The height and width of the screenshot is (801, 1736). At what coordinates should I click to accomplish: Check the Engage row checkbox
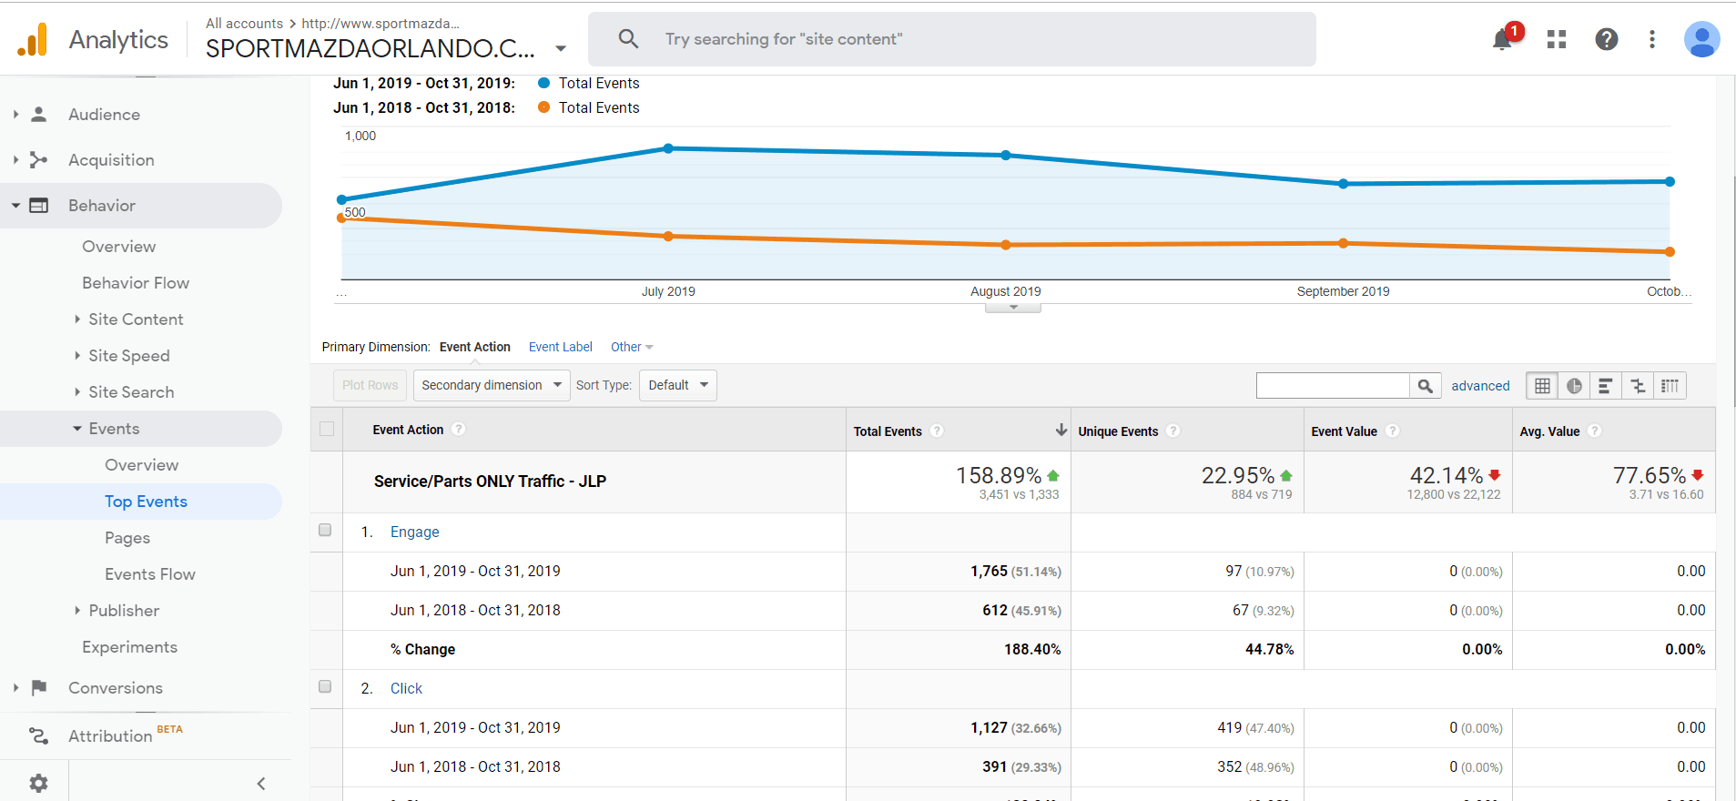[x=325, y=530]
